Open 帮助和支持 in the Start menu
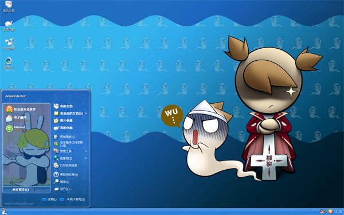This screenshot has width=344, height=215. [x=66, y=175]
